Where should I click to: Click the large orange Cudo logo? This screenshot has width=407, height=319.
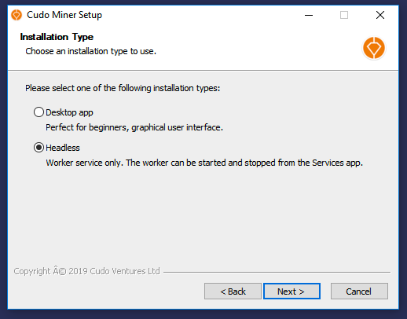coord(374,48)
